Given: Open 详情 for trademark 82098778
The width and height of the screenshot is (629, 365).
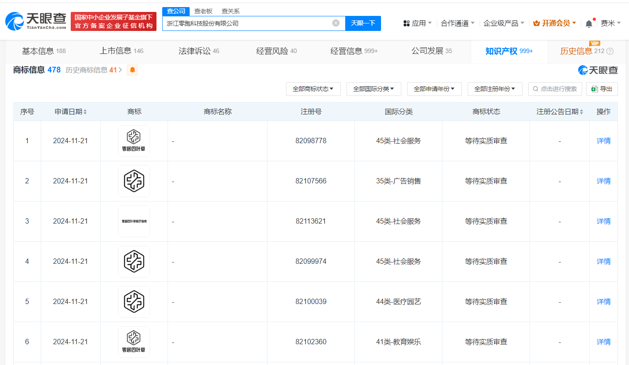Looking at the screenshot, I should tap(603, 141).
